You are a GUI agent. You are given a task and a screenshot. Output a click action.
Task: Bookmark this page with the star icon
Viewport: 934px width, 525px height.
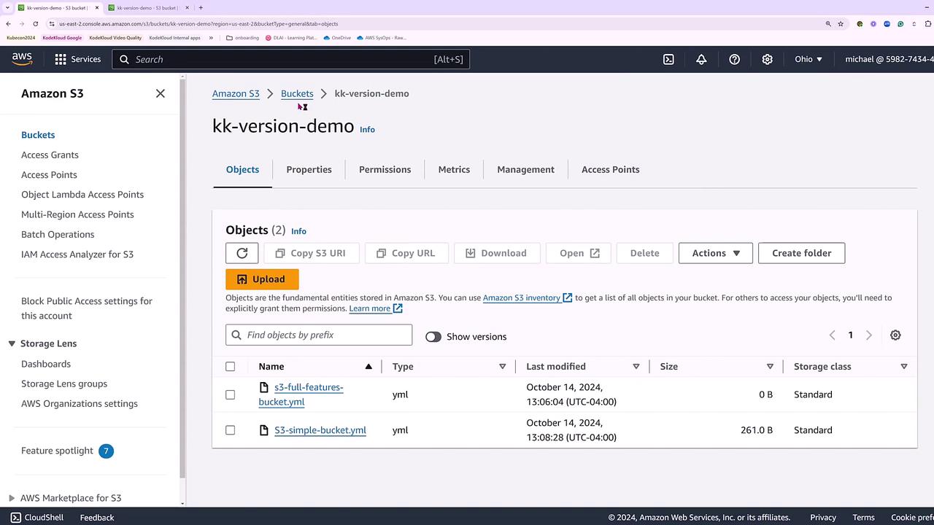(841, 23)
